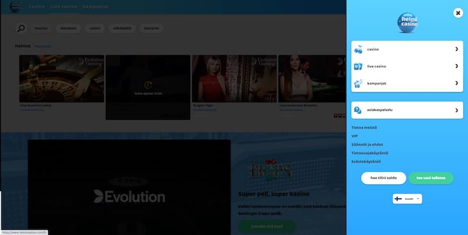Click the Helmi logo in the top bar

15,6
